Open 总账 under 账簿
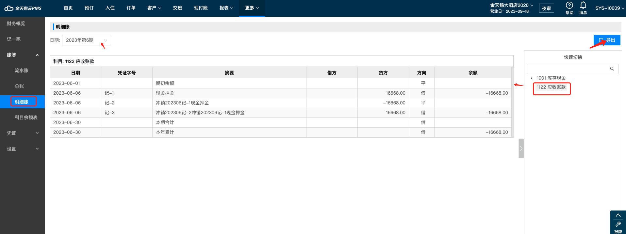The width and height of the screenshot is (626, 234). 19,86
